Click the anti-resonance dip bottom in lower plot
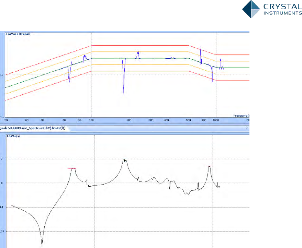 coord(42,244)
